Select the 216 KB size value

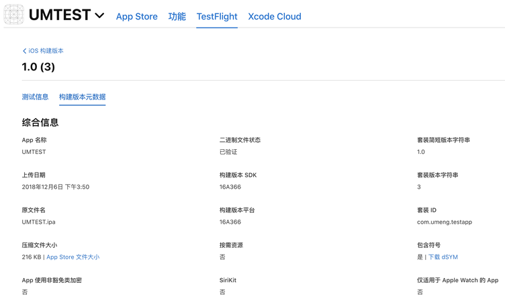[x=32, y=257]
